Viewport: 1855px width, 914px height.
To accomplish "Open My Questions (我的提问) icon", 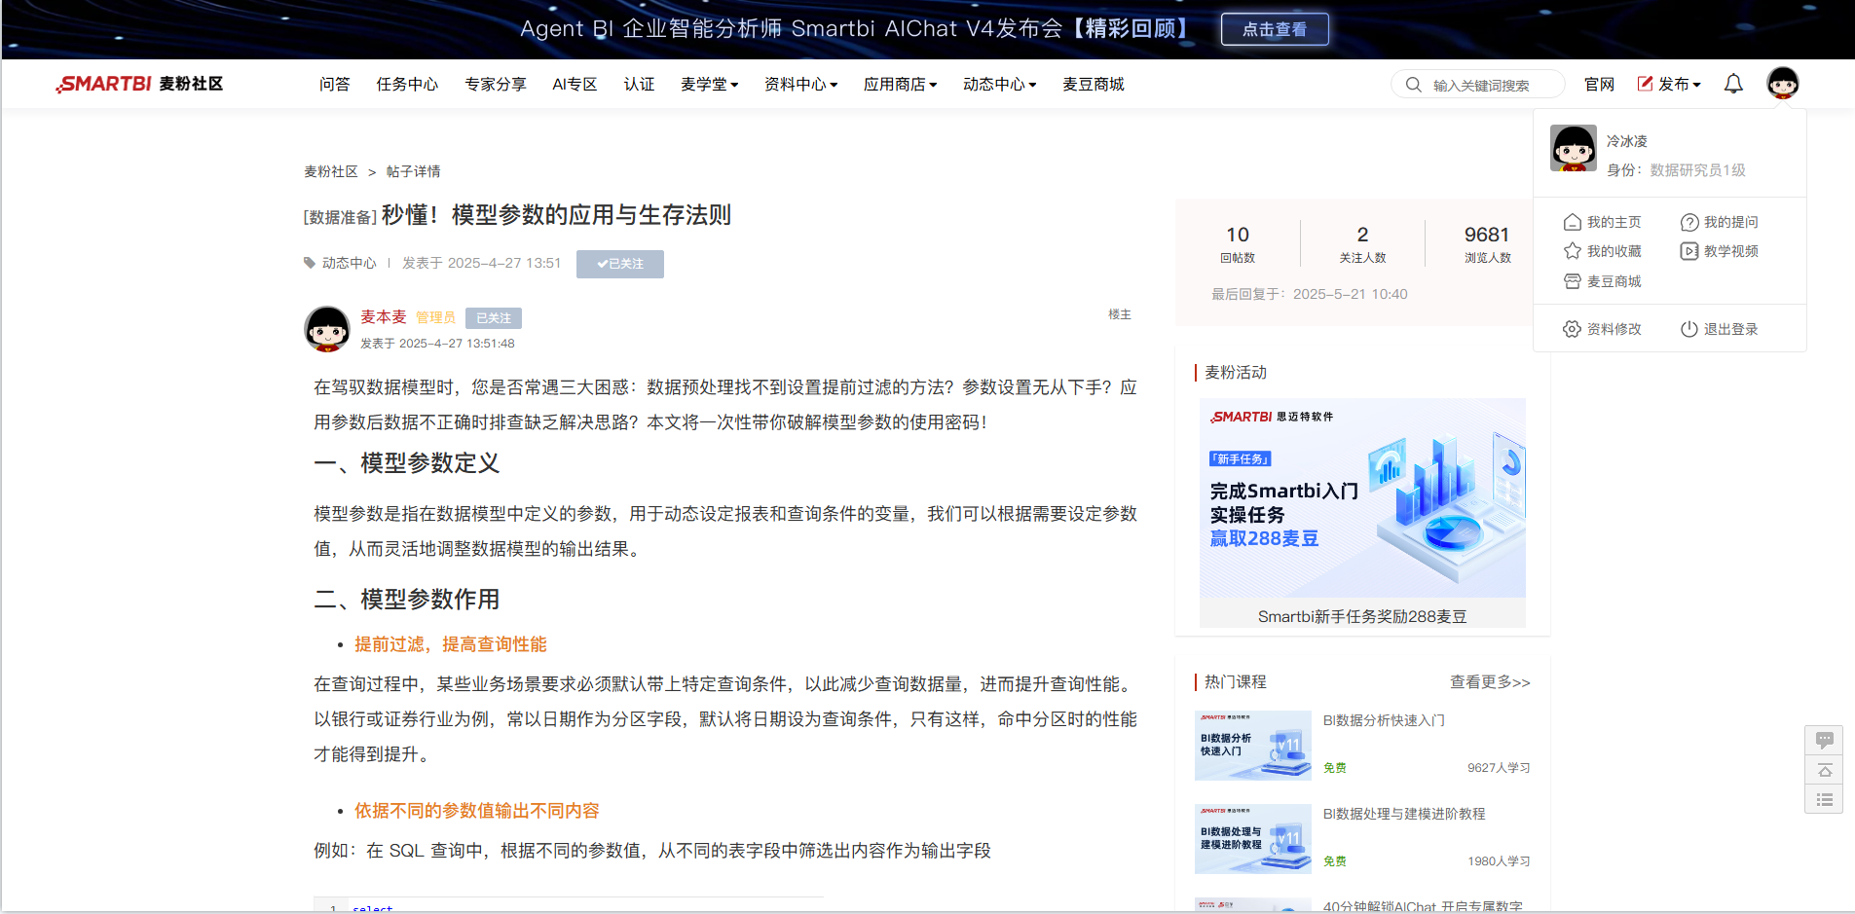I will click(1689, 222).
